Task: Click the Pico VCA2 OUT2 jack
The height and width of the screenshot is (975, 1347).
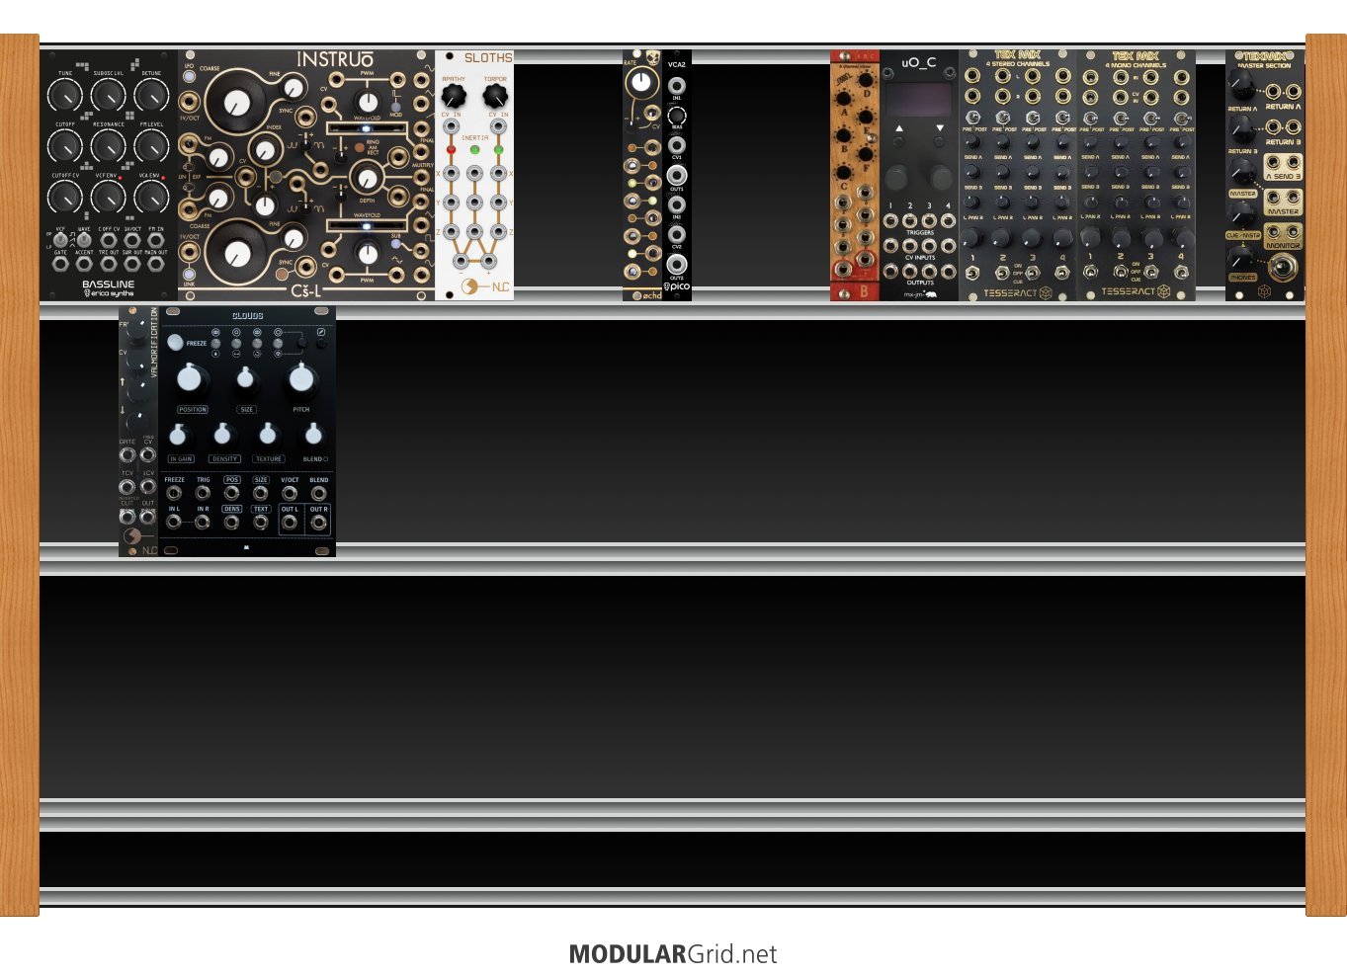Action: [x=677, y=264]
